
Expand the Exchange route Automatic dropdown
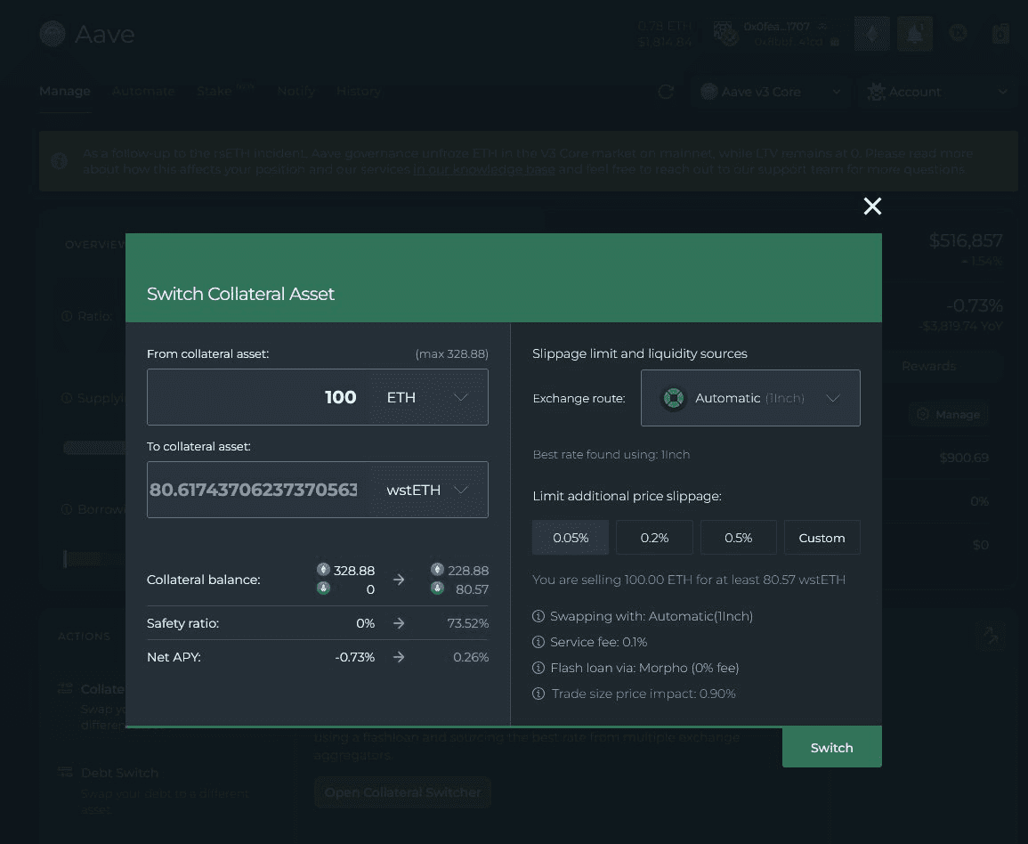click(x=750, y=398)
